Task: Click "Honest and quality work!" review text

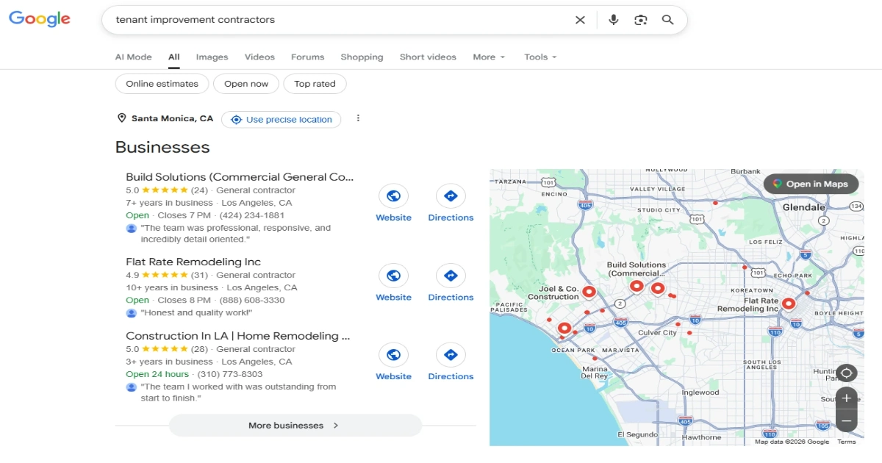Action: pos(196,313)
